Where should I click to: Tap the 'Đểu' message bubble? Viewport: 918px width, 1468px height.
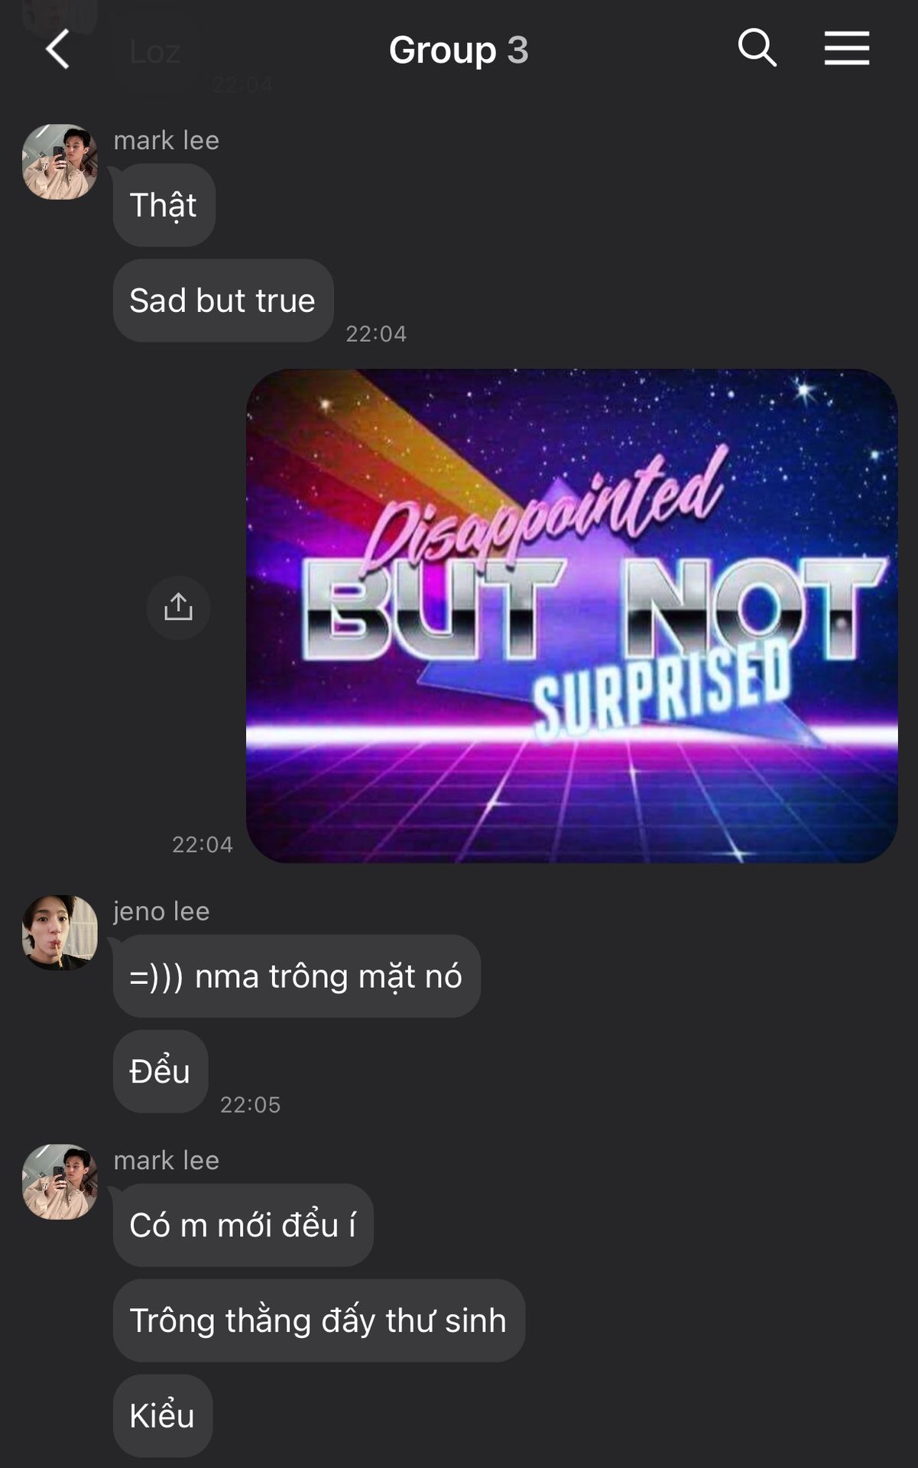pos(161,1071)
